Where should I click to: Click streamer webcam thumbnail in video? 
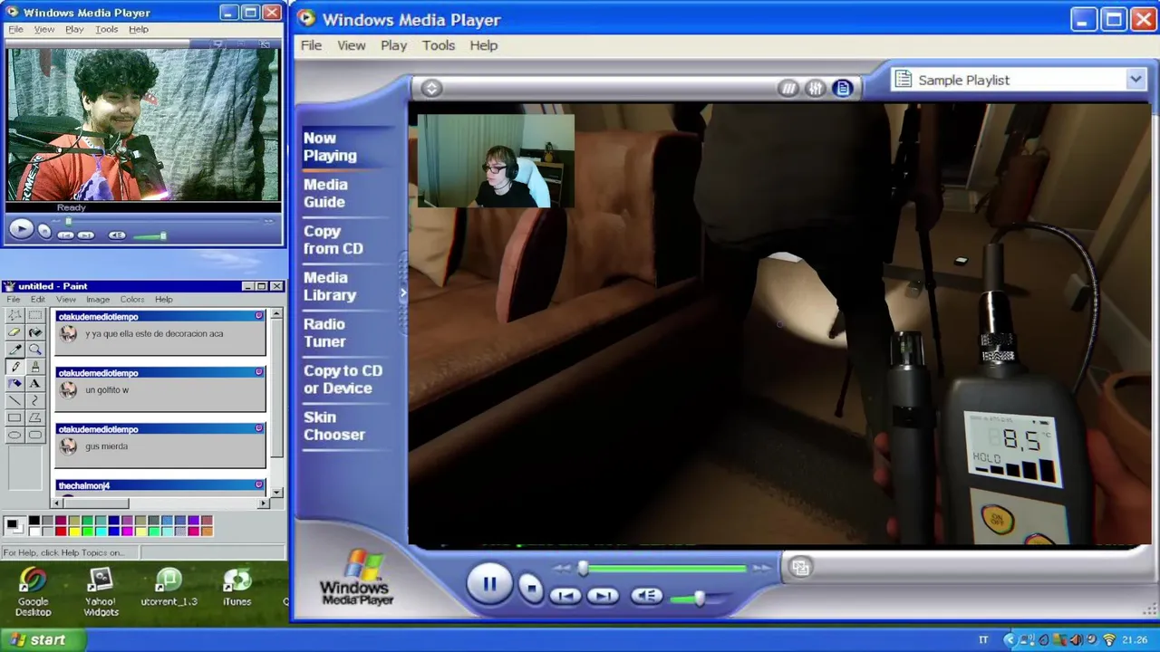click(x=496, y=160)
